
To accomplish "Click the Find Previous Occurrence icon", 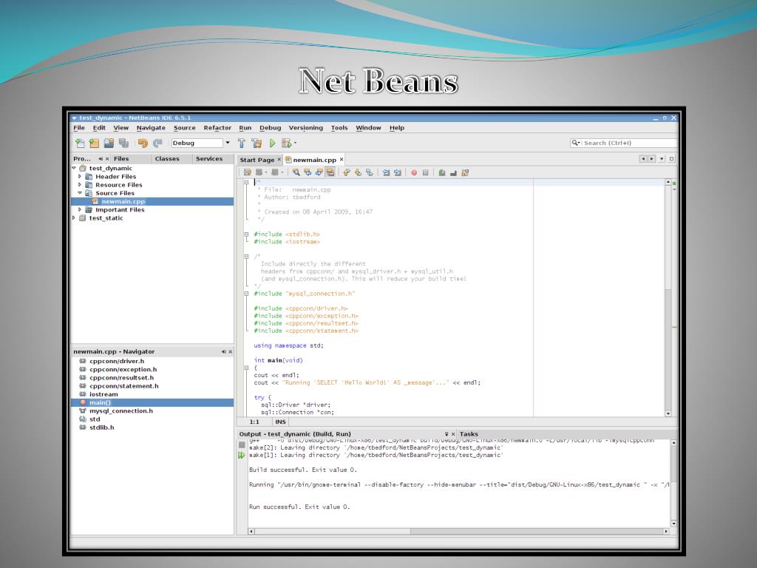I will point(308,172).
